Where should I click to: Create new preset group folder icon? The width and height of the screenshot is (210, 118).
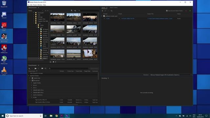(35, 69)
